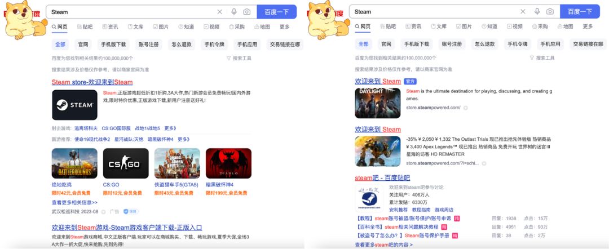Click PUBG Battlegrounds game thumbnail
The image size is (609, 249).
pos(74,163)
